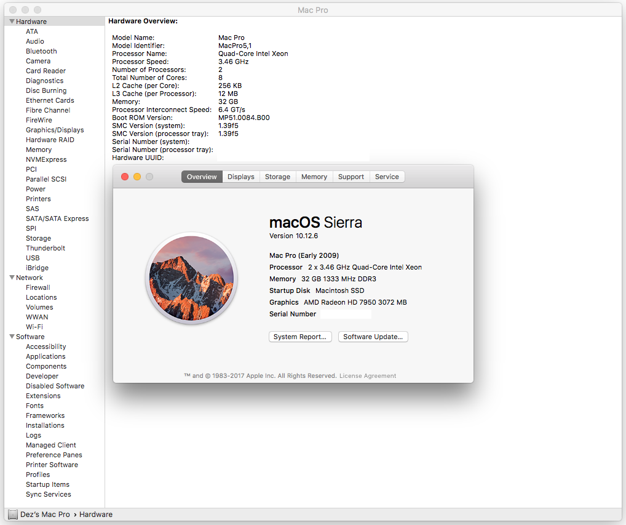
Task: Select Printer Software in the sidebar
Action: 52,465
